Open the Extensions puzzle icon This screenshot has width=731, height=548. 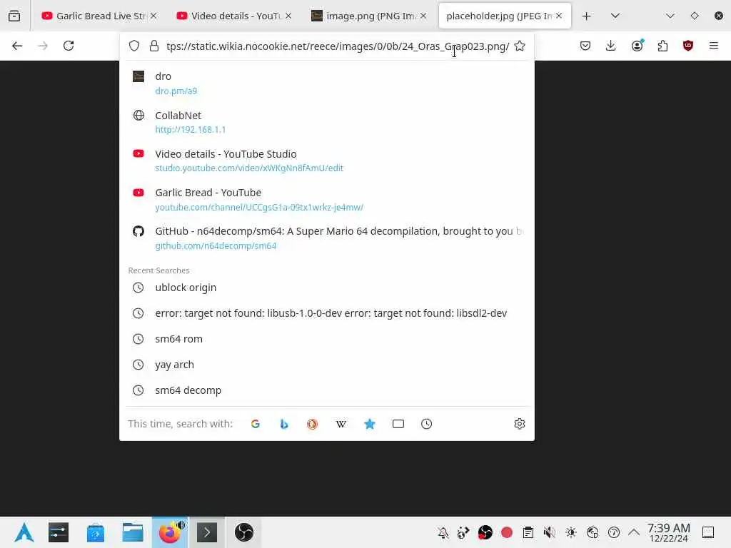[662, 46]
